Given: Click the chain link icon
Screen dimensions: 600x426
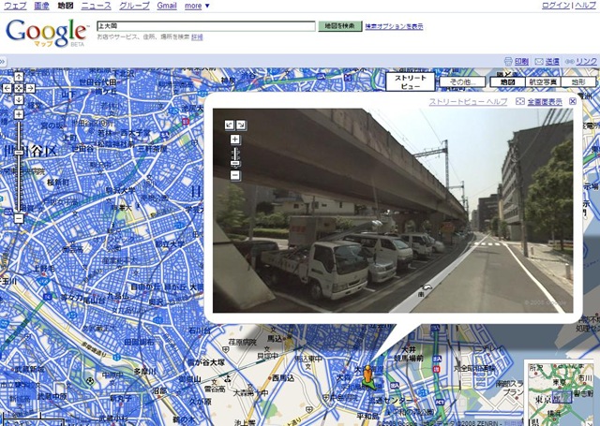Looking at the screenshot, I should coord(569,61).
